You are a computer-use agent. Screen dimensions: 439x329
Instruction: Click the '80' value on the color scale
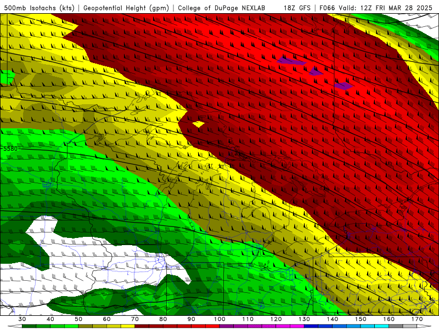pos(163,319)
